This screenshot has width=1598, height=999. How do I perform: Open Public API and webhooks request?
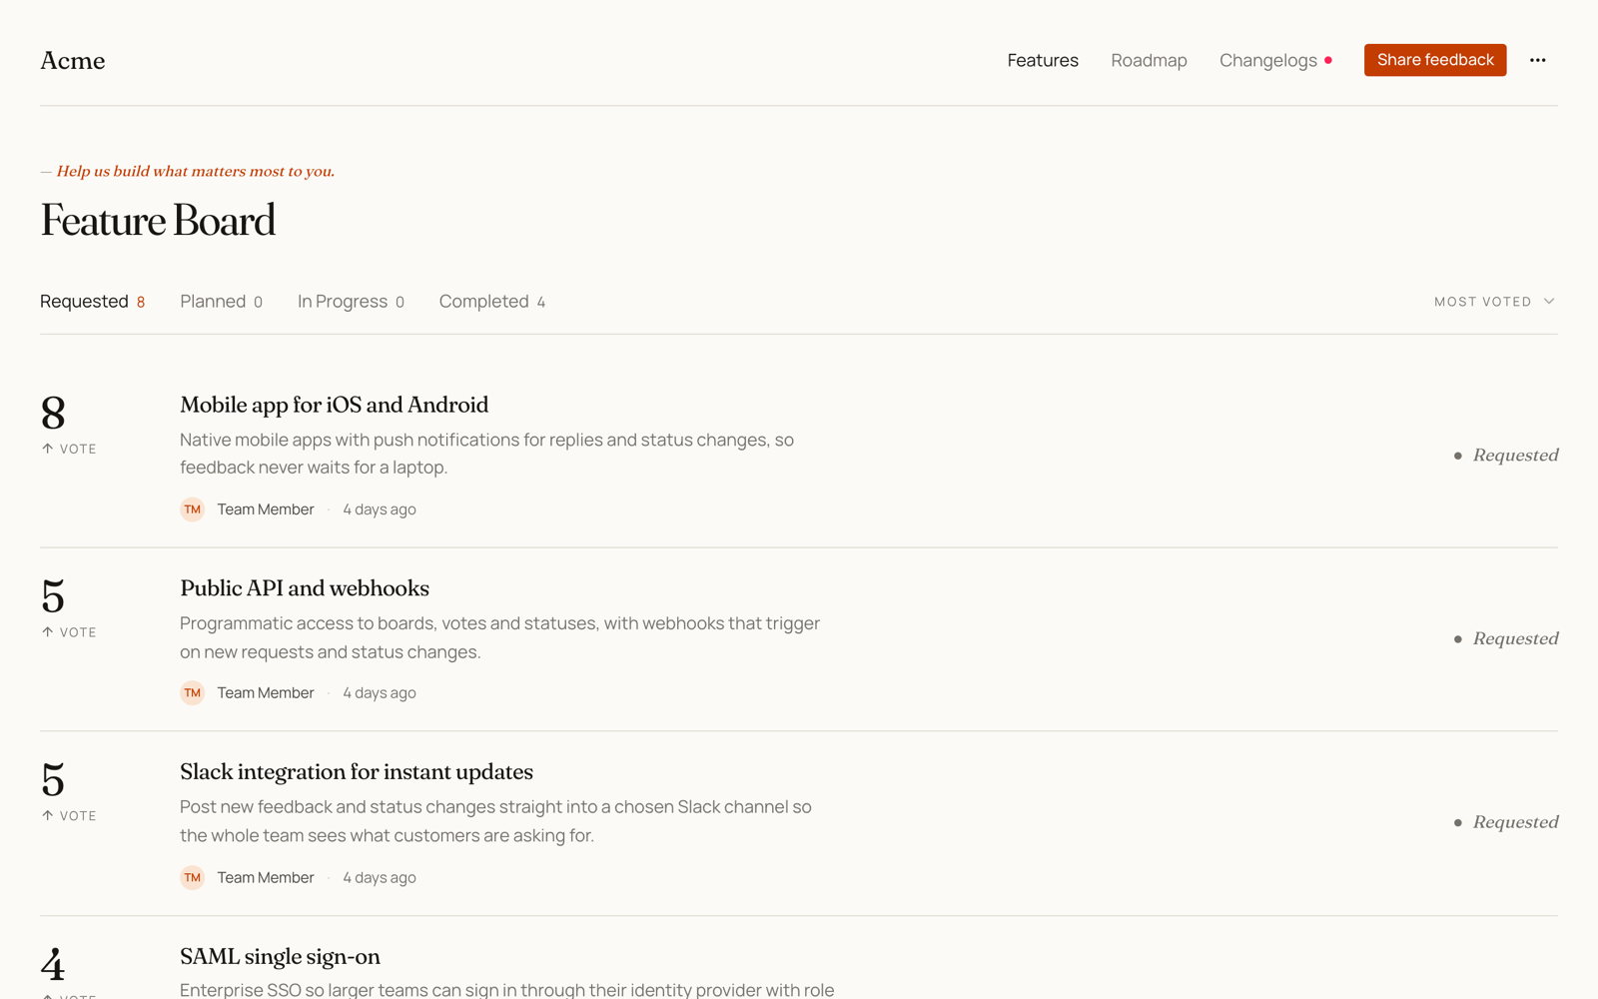[x=305, y=588]
